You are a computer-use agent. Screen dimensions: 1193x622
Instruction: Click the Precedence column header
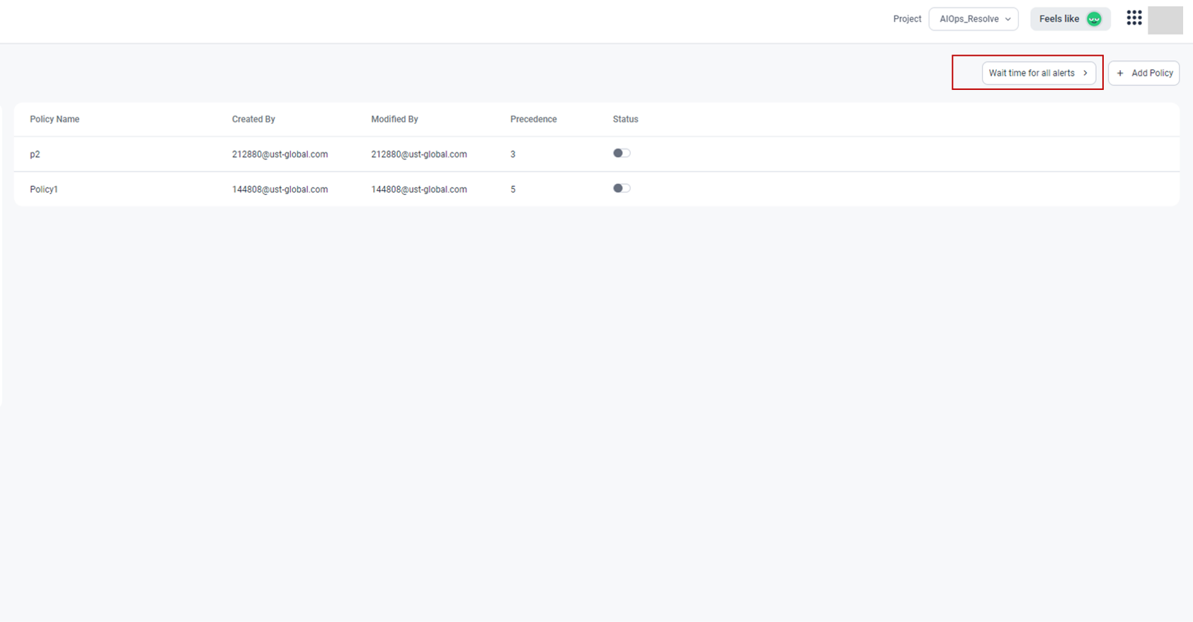(533, 119)
